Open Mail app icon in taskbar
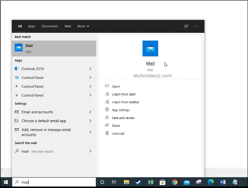The width and height of the screenshot is (248, 188). point(186,182)
